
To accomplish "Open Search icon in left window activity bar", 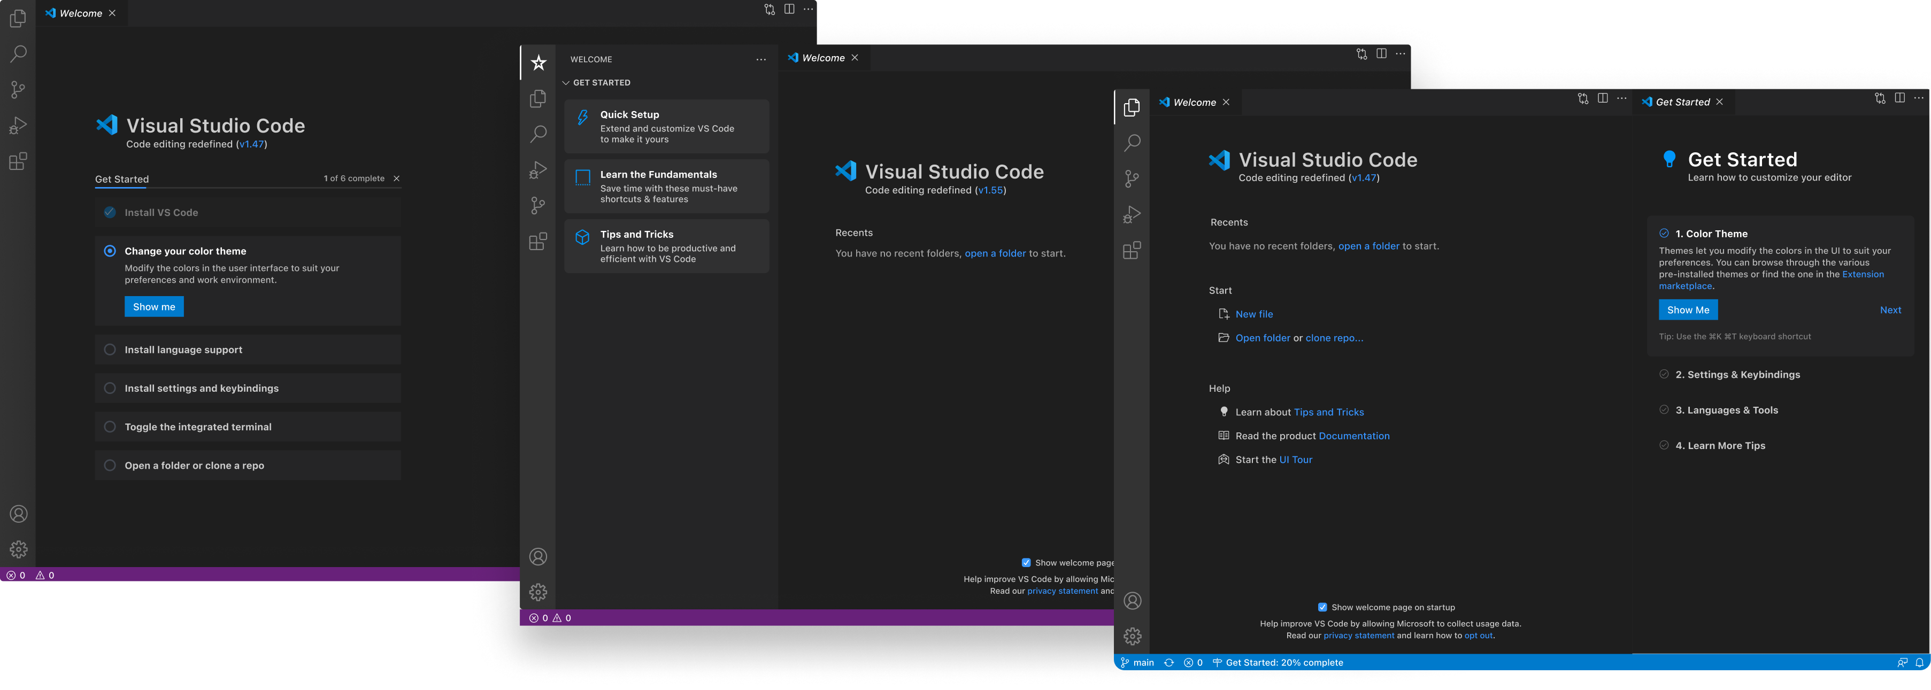I will [18, 54].
